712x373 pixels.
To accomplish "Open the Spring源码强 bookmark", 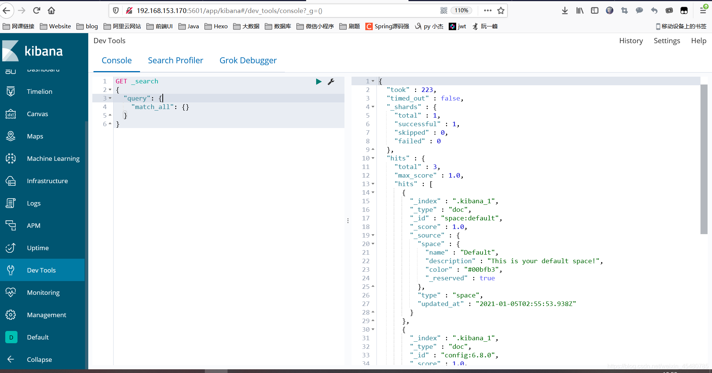I will coord(387,26).
